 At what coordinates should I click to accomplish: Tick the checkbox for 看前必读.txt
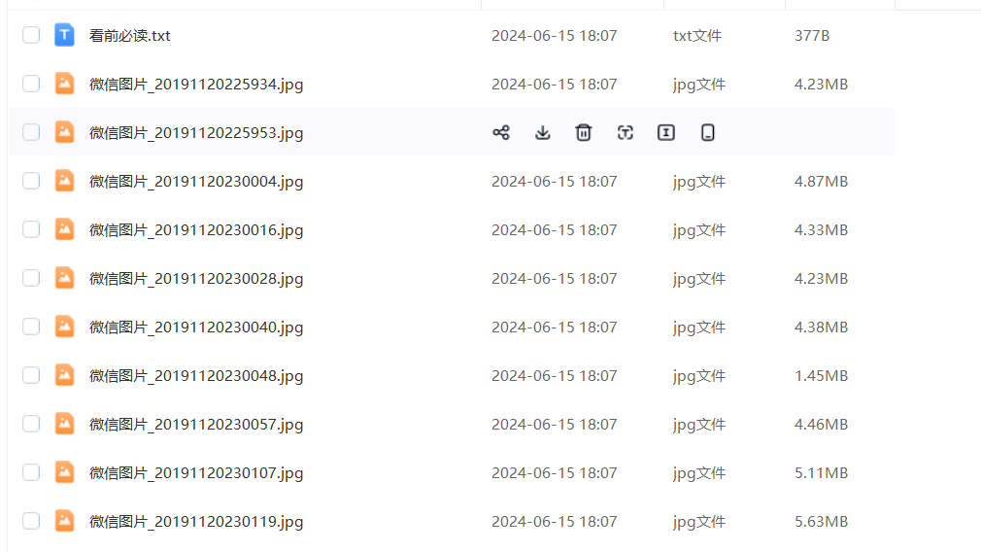[x=31, y=35]
